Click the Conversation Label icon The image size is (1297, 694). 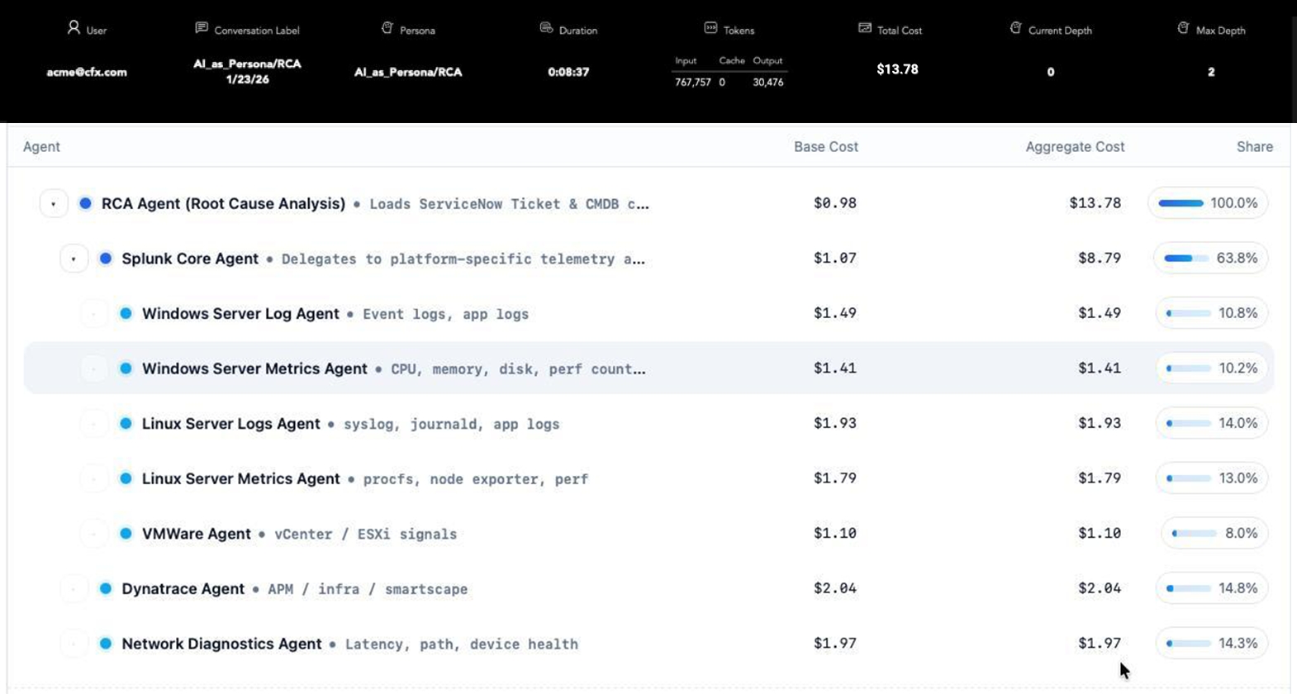pos(202,28)
